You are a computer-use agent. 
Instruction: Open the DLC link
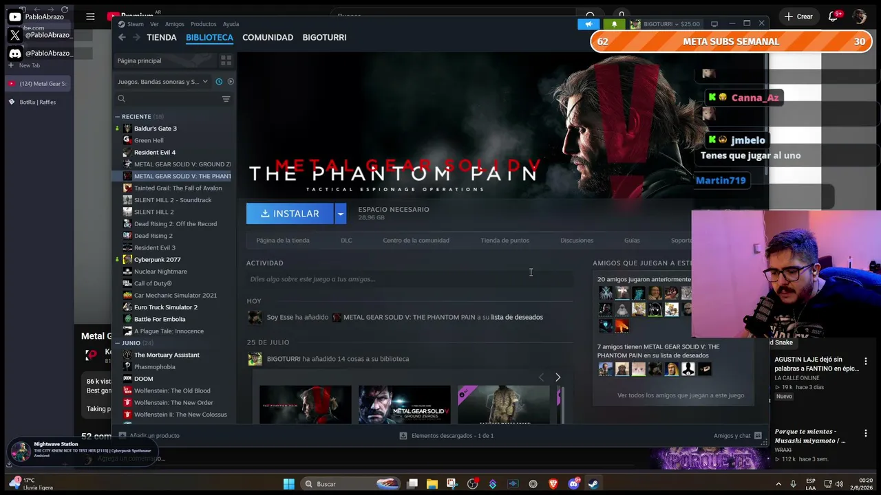point(346,241)
